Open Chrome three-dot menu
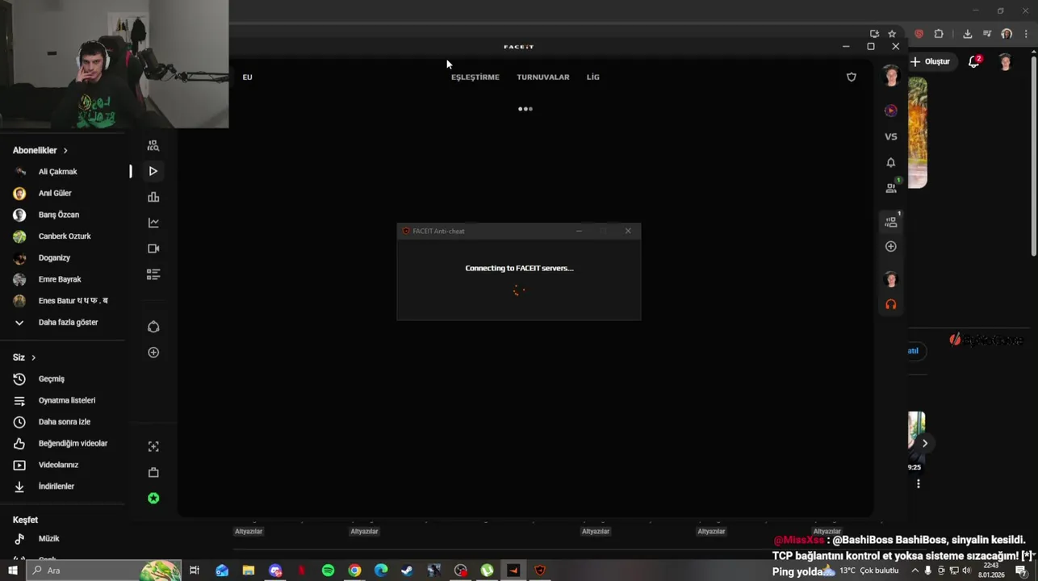1038x581 pixels. [1026, 34]
